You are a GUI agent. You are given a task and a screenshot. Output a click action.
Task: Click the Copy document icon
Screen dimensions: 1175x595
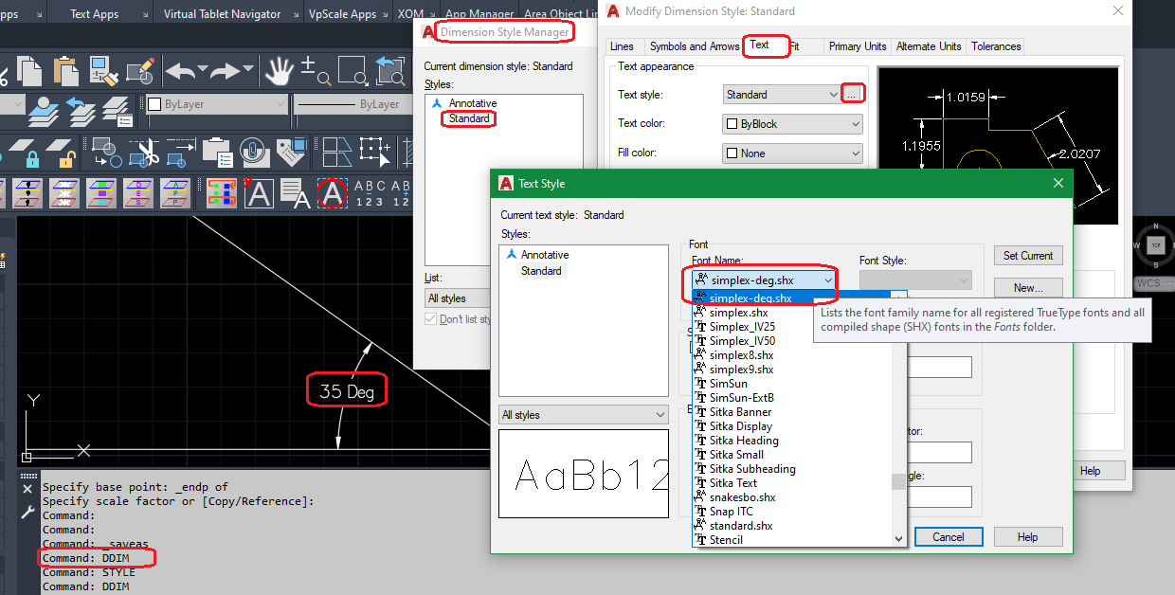point(28,70)
